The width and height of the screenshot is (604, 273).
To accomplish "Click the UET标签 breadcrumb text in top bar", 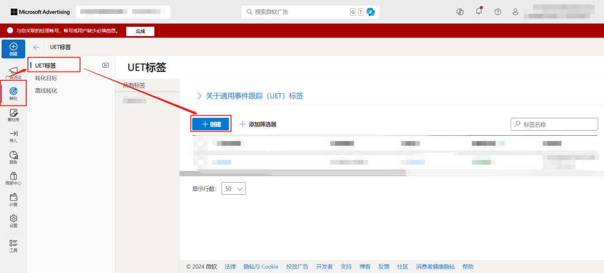I will (60, 47).
